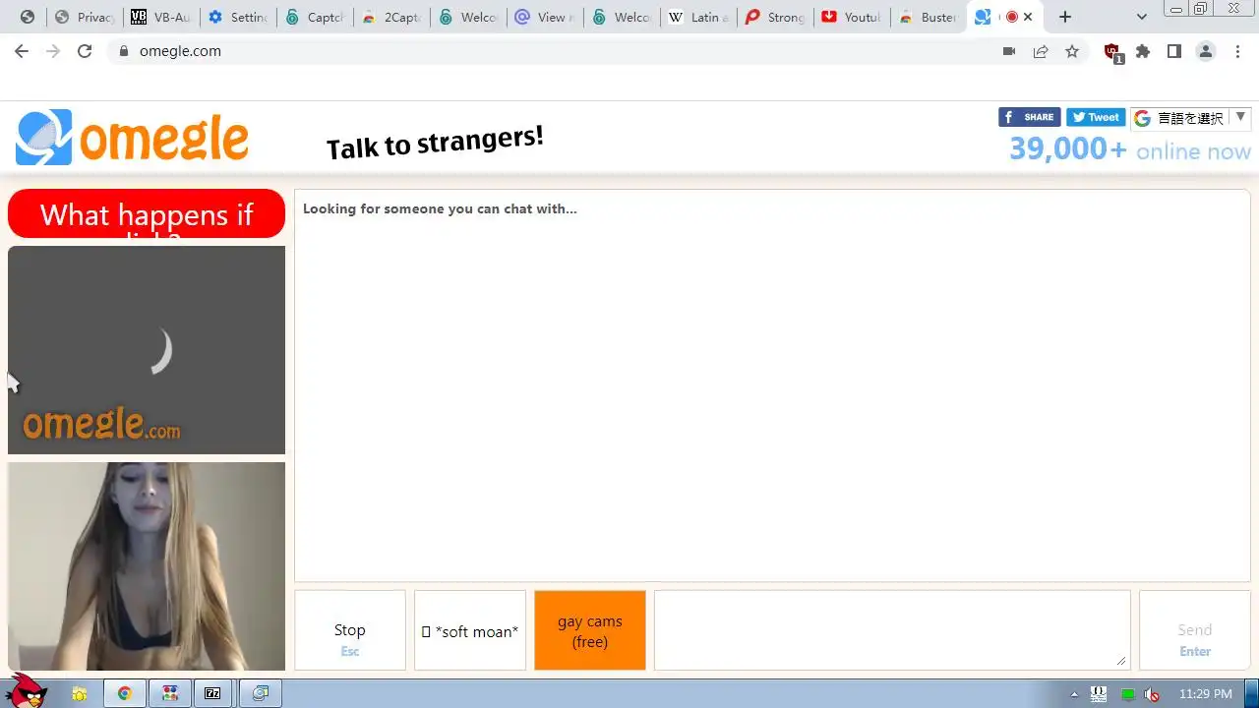This screenshot has width=1259, height=708.
Task: Click the muted volume tray icon
Action: tap(1152, 694)
